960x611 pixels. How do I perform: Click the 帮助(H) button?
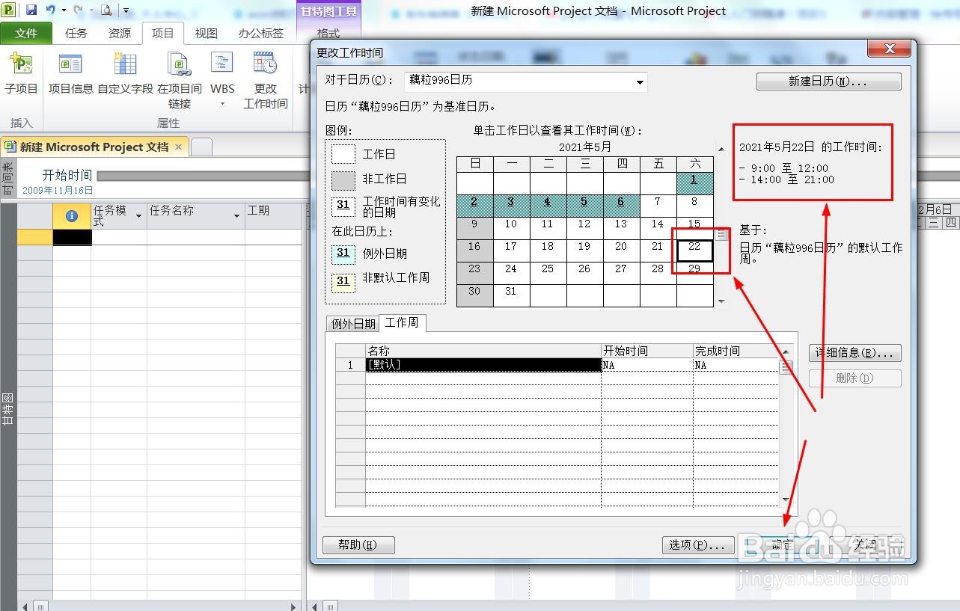pyautogui.click(x=358, y=545)
